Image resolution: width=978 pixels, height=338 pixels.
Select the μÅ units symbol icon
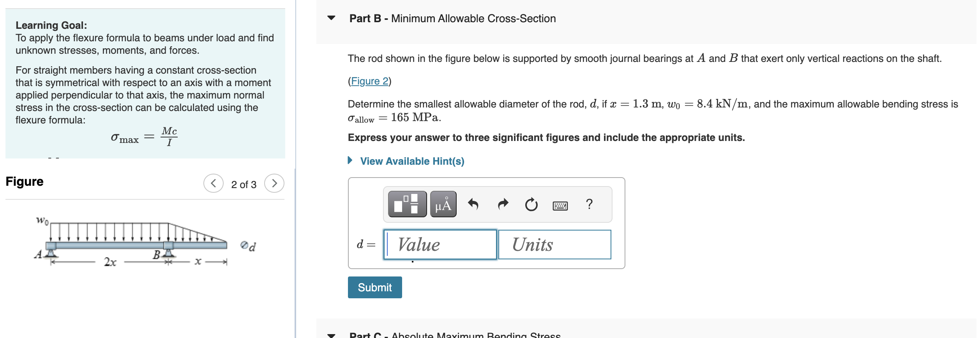pos(443,204)
